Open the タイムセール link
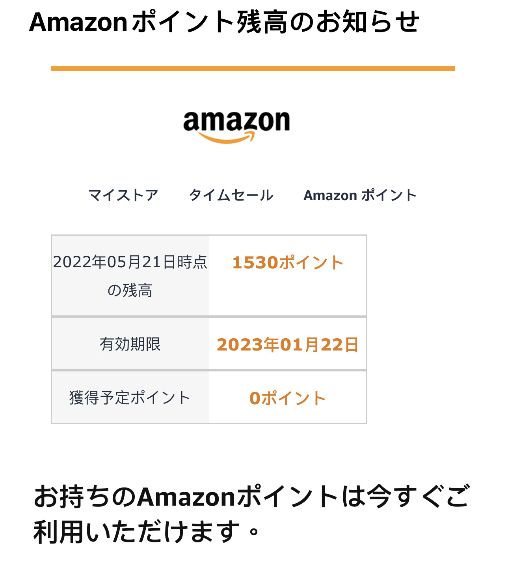The height and width of the screenshot is (568, 506). click(x=231, y=195)
